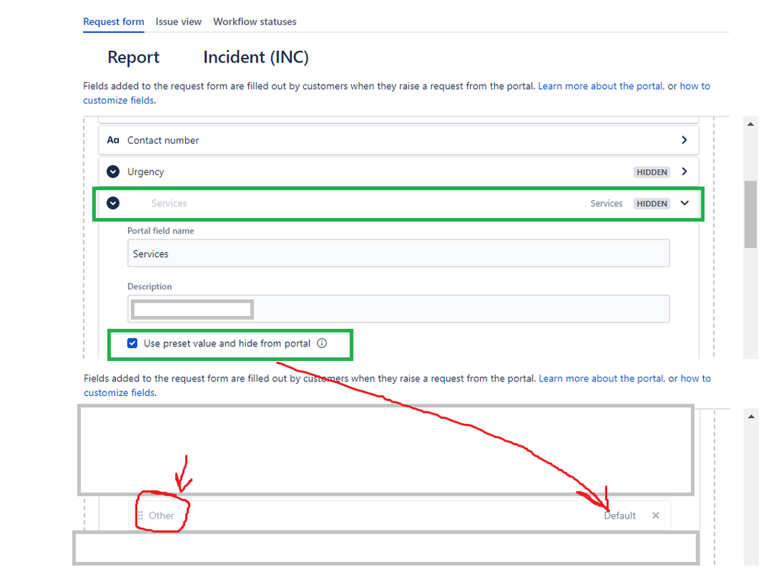Click the HIDDEN badge on Urgency row
The height and width of the screenshot is (584, 761).
[x=652, y=172]
